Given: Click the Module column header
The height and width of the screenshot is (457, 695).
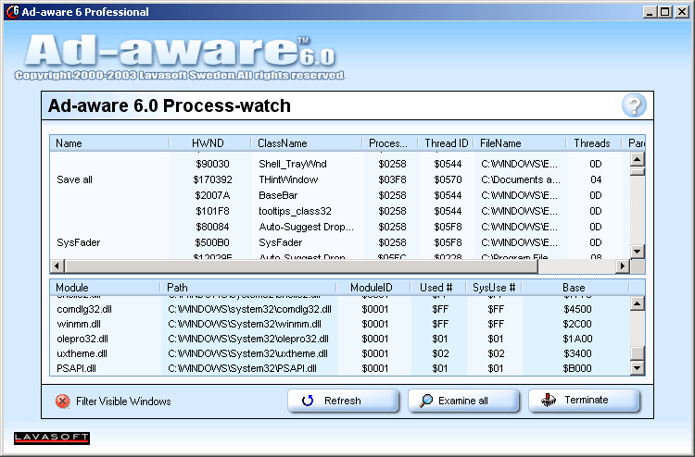Looking at the screenshot, I should [104, 288].
